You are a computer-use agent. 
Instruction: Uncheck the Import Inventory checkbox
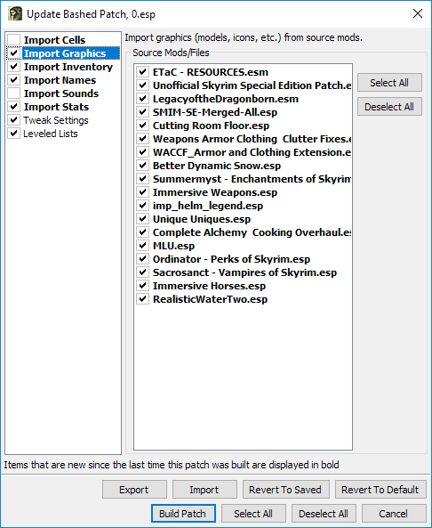pos(14,67)
